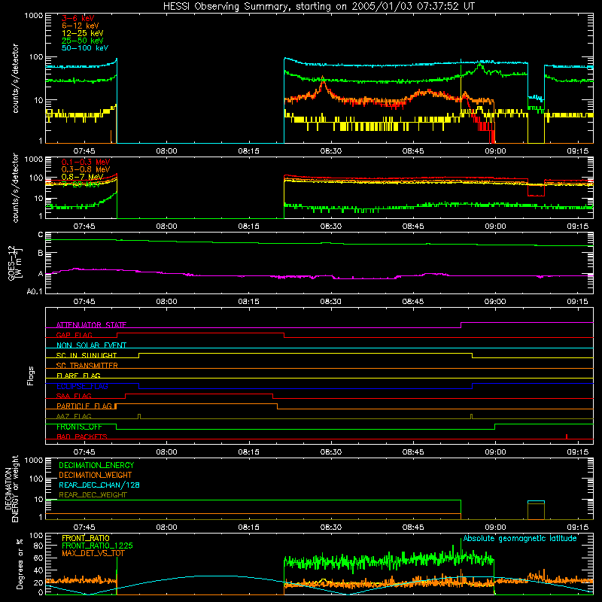Screen dimensions: 602x602
Task: Click the ATTENUATOR_STATE step-up near 08:54
Action: [461, 325]
